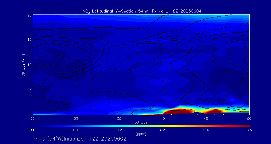The width and height of the screenshot is (271, 144).
Task: Click the "(ppbv)" units label under the colorbar
Action: 141,134
